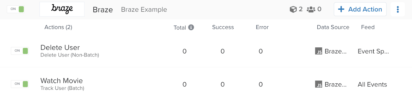Image resolution: width=412 pixels, height=99 pixels.
Task: Click the JS icon in Delete User row
Action: pyautogui.click(x=319, y=51)
